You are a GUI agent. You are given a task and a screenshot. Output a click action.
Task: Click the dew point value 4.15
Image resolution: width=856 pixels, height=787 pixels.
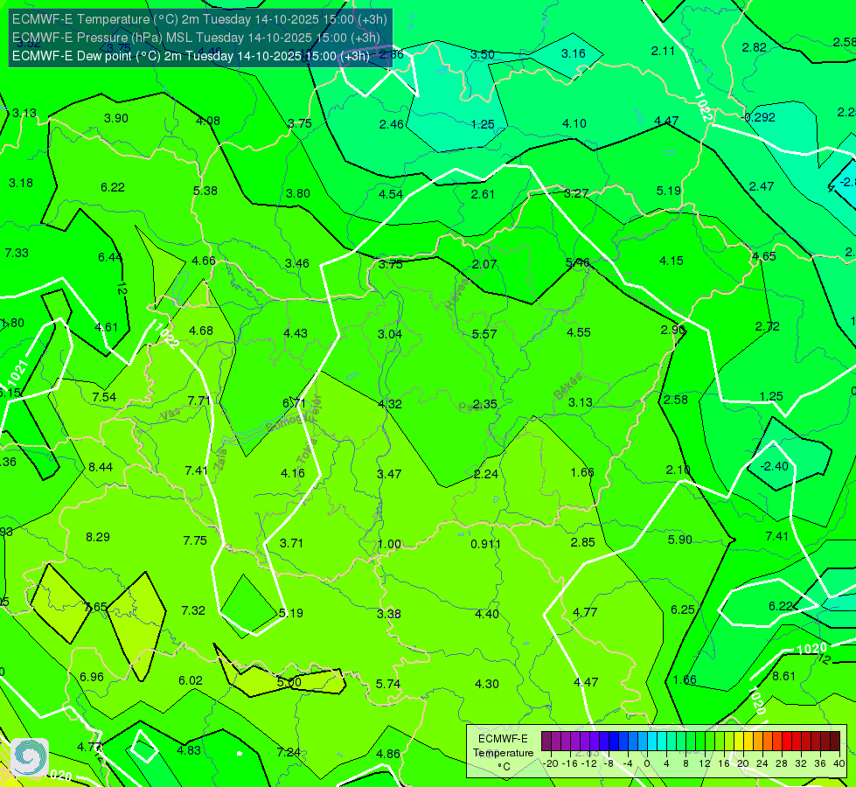pyautogui.click(x=672, y=261)
